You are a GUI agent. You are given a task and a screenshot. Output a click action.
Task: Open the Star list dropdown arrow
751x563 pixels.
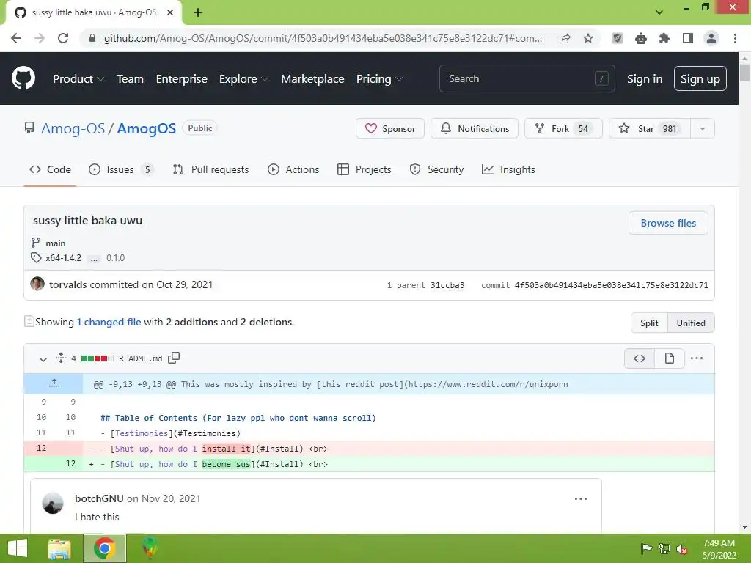click(703, 128)
